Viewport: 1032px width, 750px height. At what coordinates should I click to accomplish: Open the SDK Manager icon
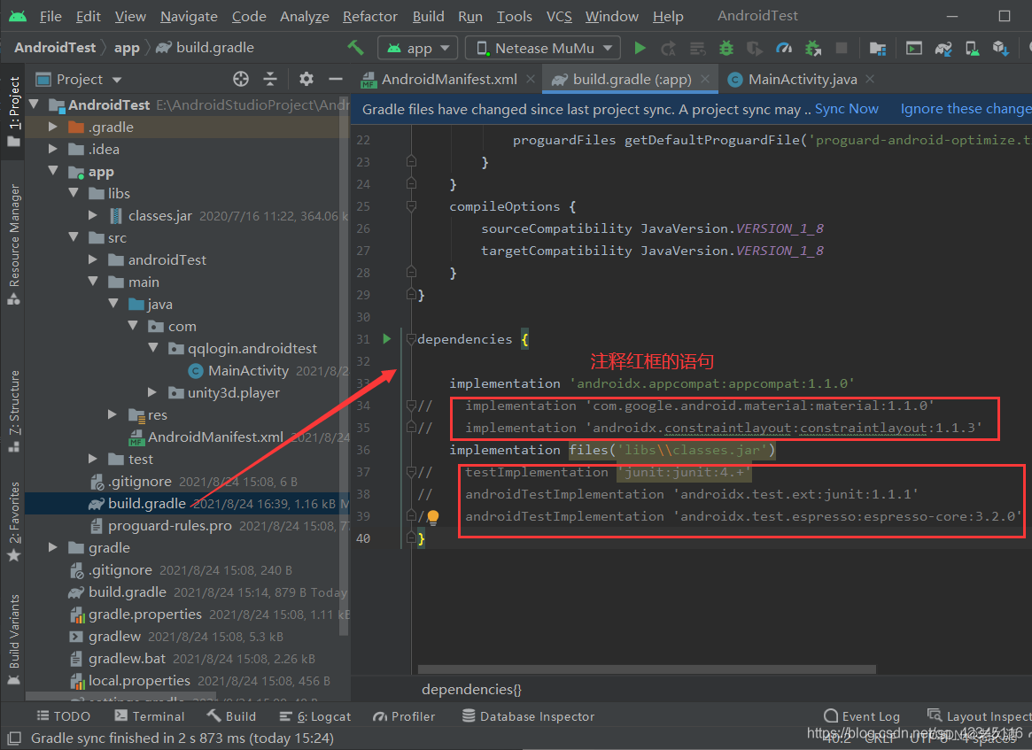1002,47
